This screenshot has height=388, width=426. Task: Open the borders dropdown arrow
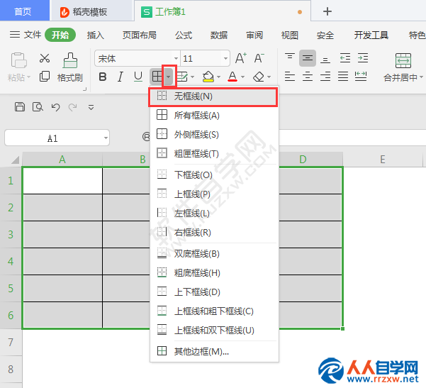[x=169, y=77]
